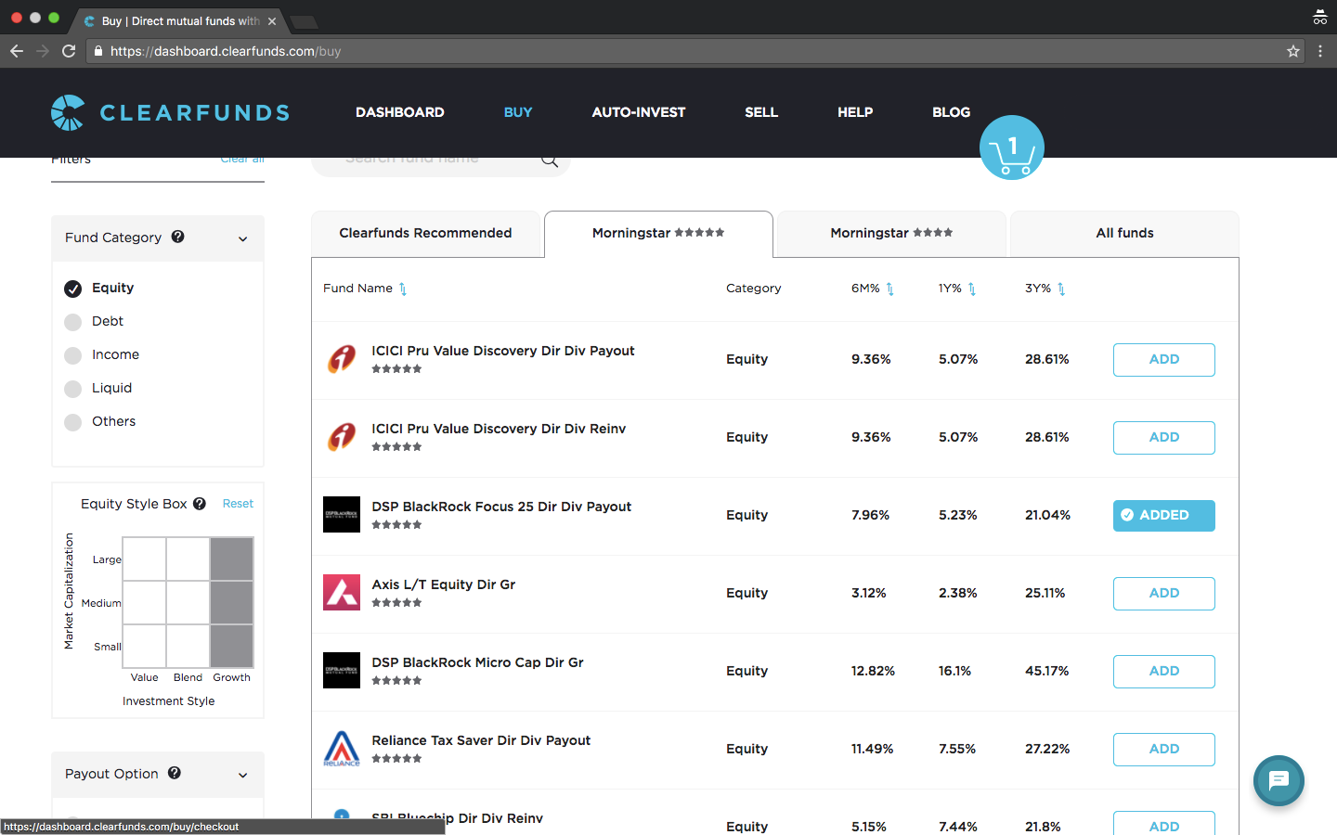Image resolution: width=1337 pixels, height=835 pixels.
Task: Collapse Fund Category panel chevron
Action: coord(243,238)
